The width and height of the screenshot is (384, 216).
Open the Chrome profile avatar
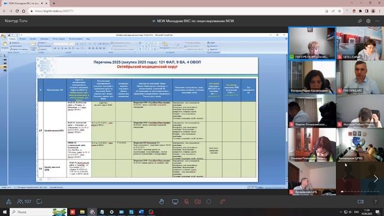pyautogui.click(x=373, y=11)
